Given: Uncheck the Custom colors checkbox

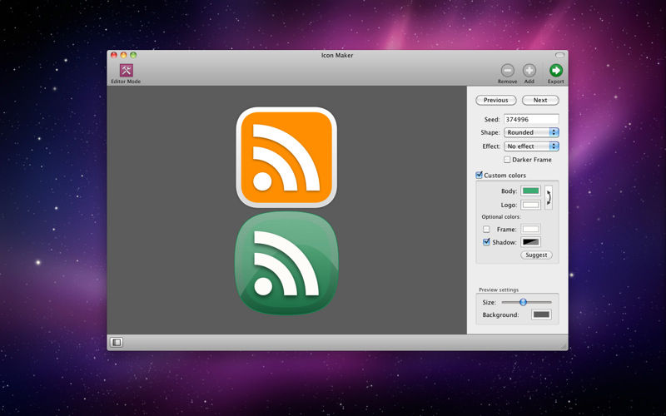Looking at the screenshot, I should [480, 175].
